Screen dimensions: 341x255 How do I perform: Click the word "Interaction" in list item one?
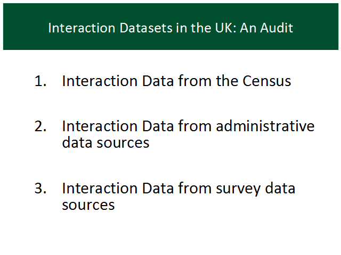pyautogui.click(x=100, y=81)
